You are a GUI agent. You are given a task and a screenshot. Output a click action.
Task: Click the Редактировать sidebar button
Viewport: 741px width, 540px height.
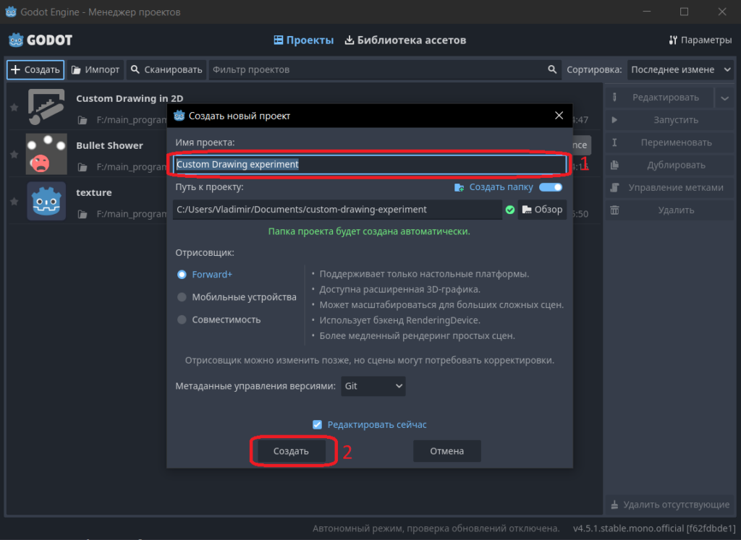(x=659, y=98)
